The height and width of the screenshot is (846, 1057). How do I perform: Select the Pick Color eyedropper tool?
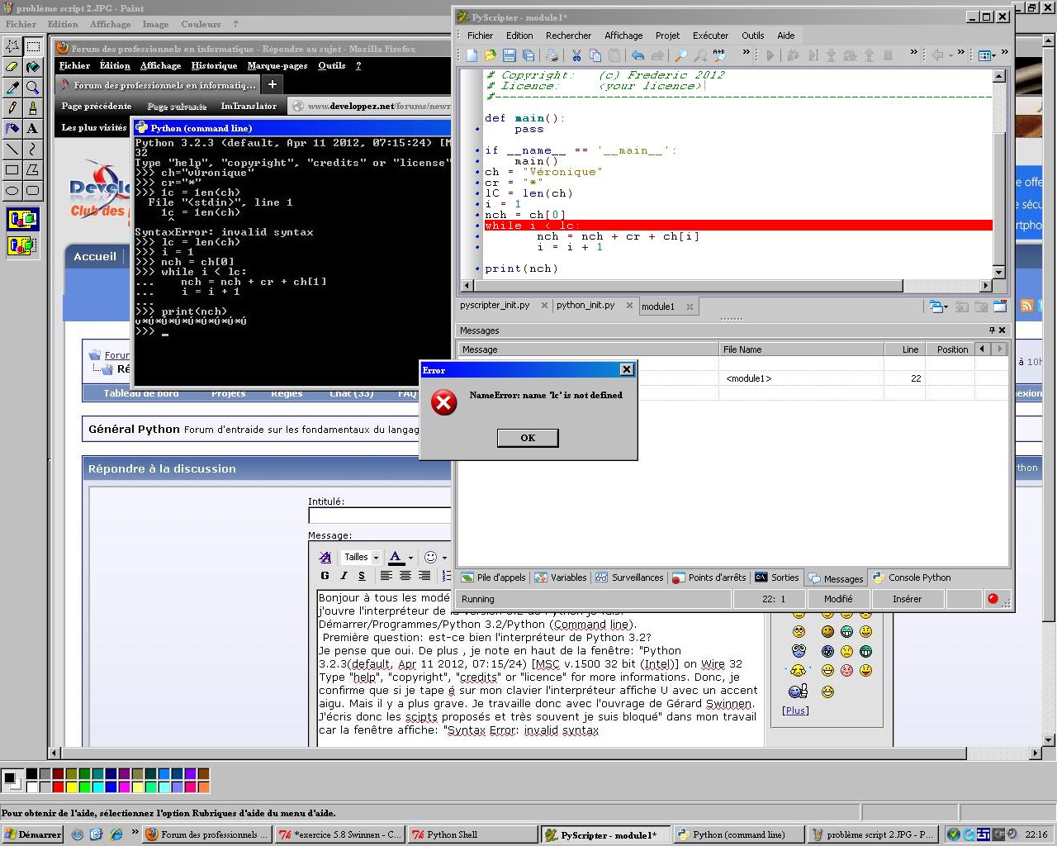(x=12, y=88)
